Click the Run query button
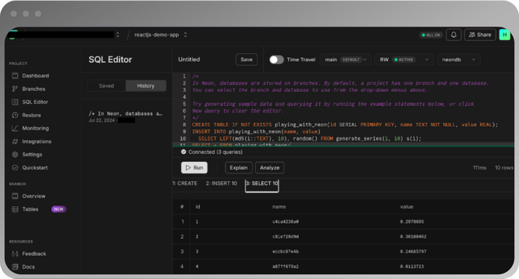Screen dimensions: 519x279 click(194, 168)
